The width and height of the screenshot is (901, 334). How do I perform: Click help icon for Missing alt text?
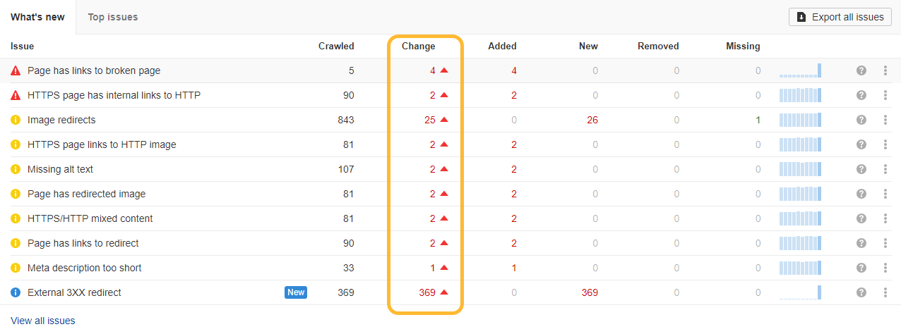tap(861, 169)
